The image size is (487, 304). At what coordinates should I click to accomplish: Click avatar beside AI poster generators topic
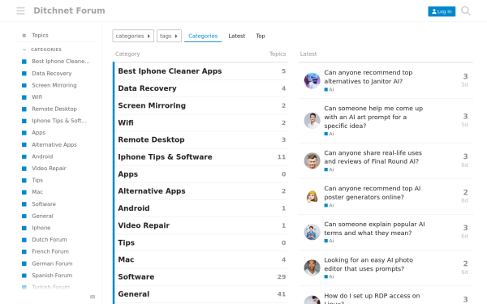(x=312, y=196)
